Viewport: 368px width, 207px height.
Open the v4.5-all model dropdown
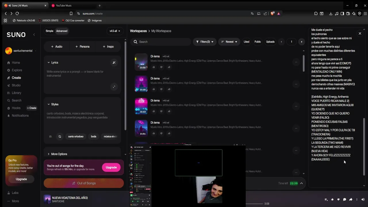(115, 31)
